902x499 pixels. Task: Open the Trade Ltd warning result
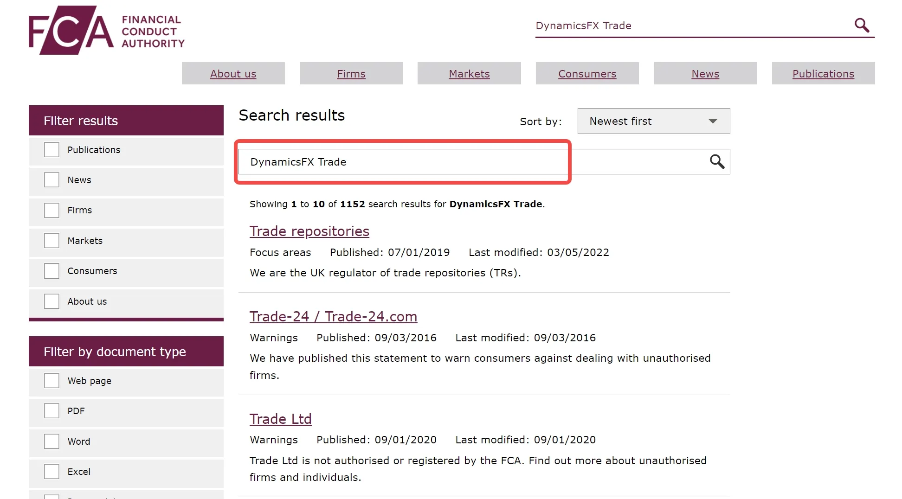pos(281,419)
